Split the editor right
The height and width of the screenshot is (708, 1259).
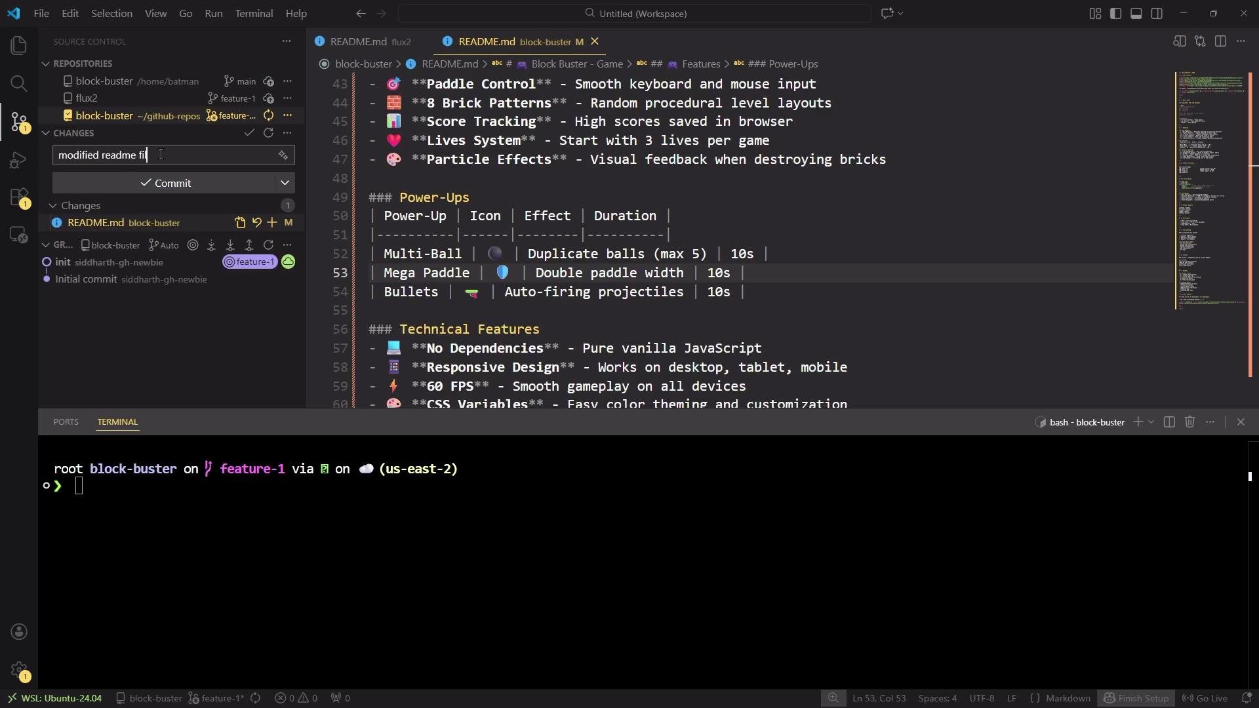[x=1220, y=41]
